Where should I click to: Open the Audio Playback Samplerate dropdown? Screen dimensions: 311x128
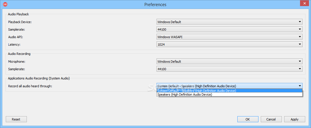tap(230, 29)
